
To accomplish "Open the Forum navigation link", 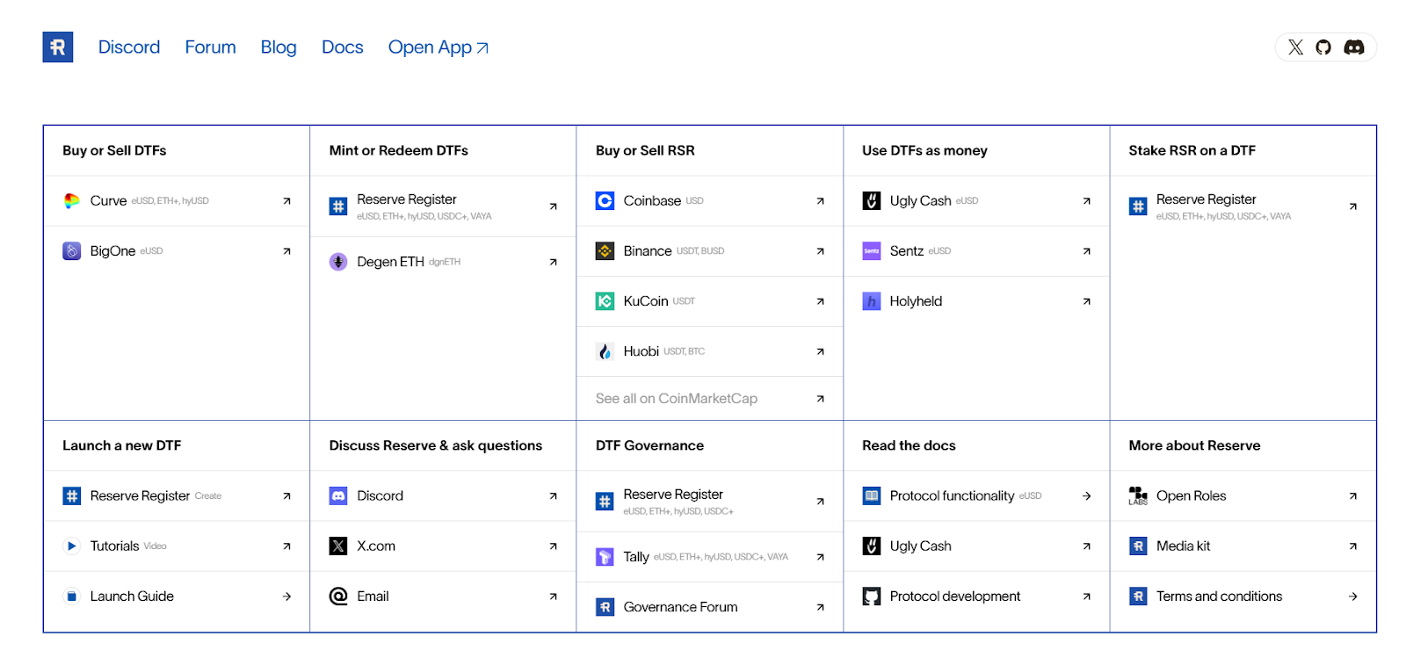I will (210, 47).
